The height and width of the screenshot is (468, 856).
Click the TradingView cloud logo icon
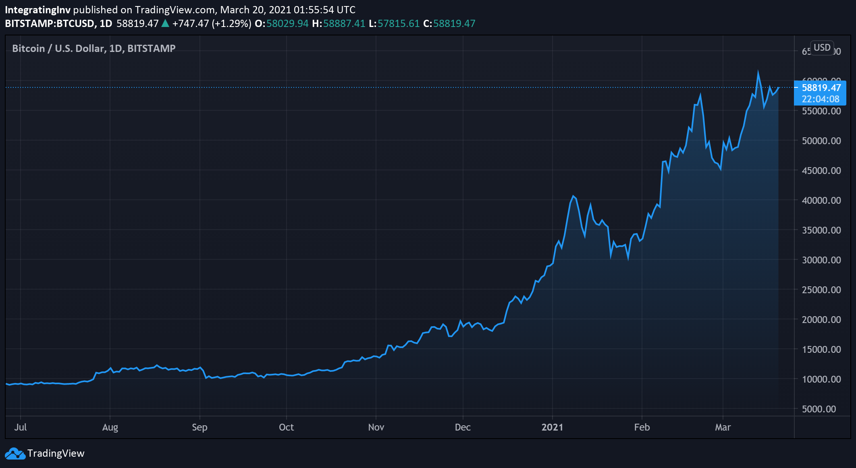click(15, 454)
